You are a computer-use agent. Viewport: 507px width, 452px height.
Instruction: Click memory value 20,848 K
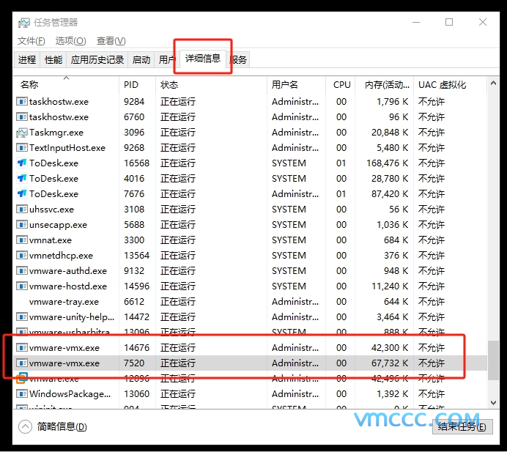(390, 133)
